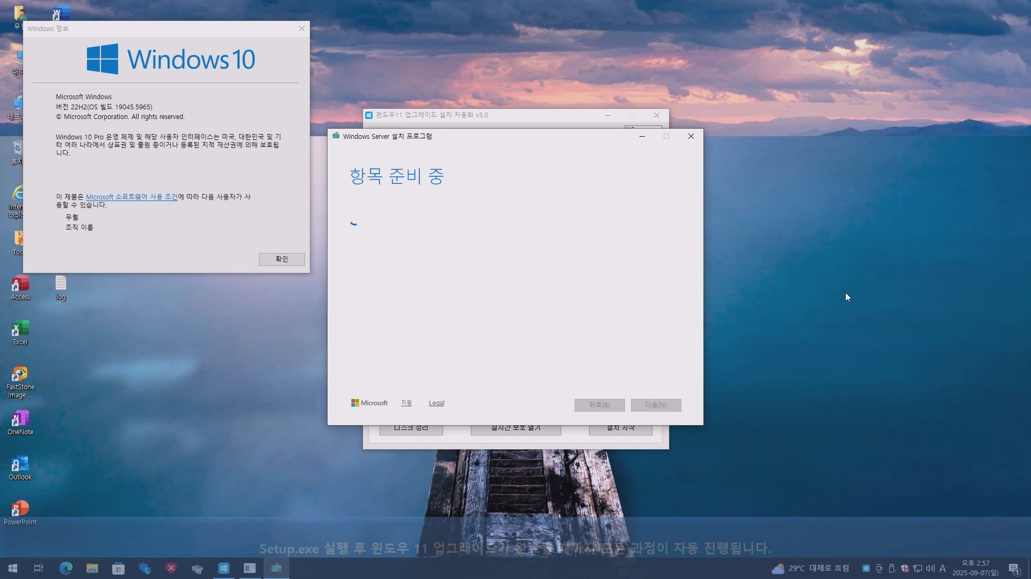The width and height of the screenshot is (1031, 579).
Task: Open the OneNote desktop shortcut
Action: click(20, 423)
